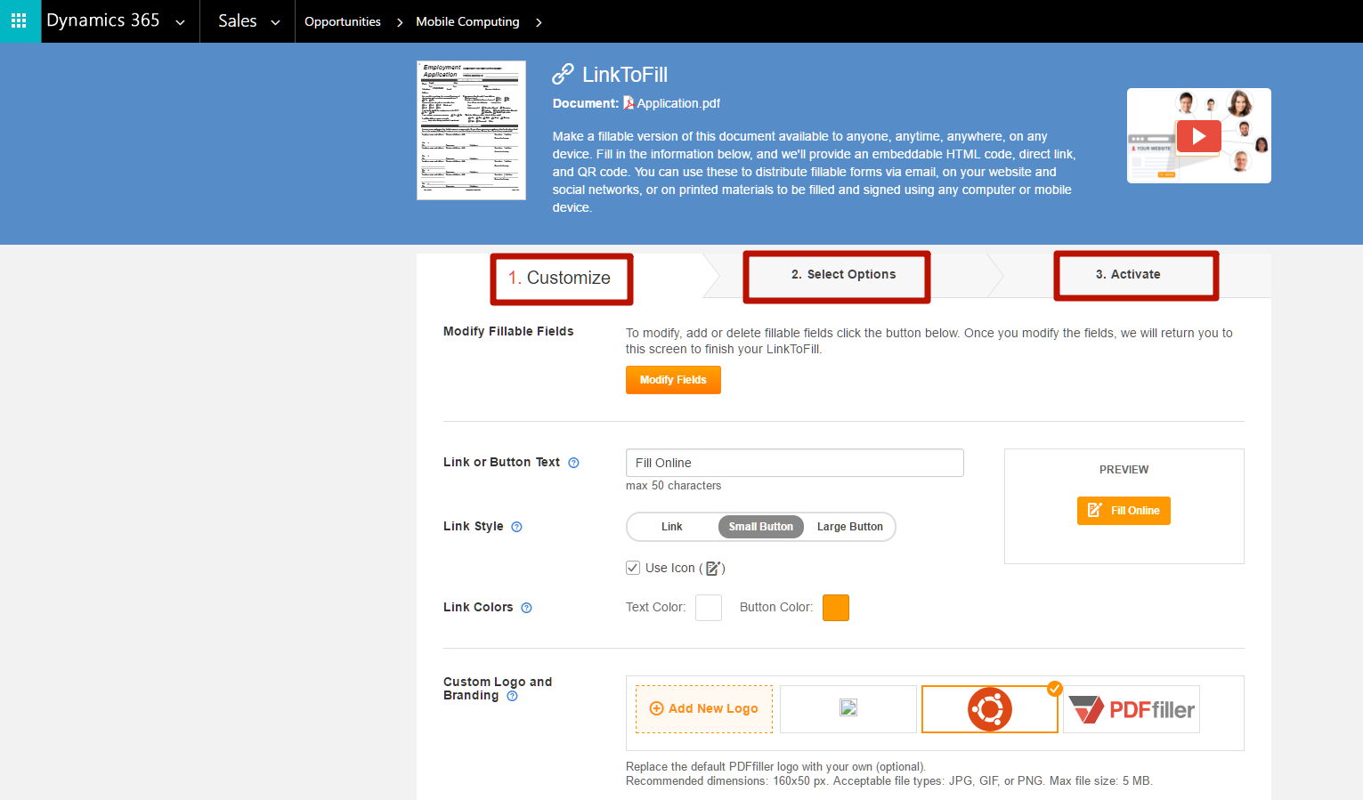The width and height of the screenshot is (1363, 800).
Task: Select the PDFfiller default logo
Action: click(x=1132, y=709)
